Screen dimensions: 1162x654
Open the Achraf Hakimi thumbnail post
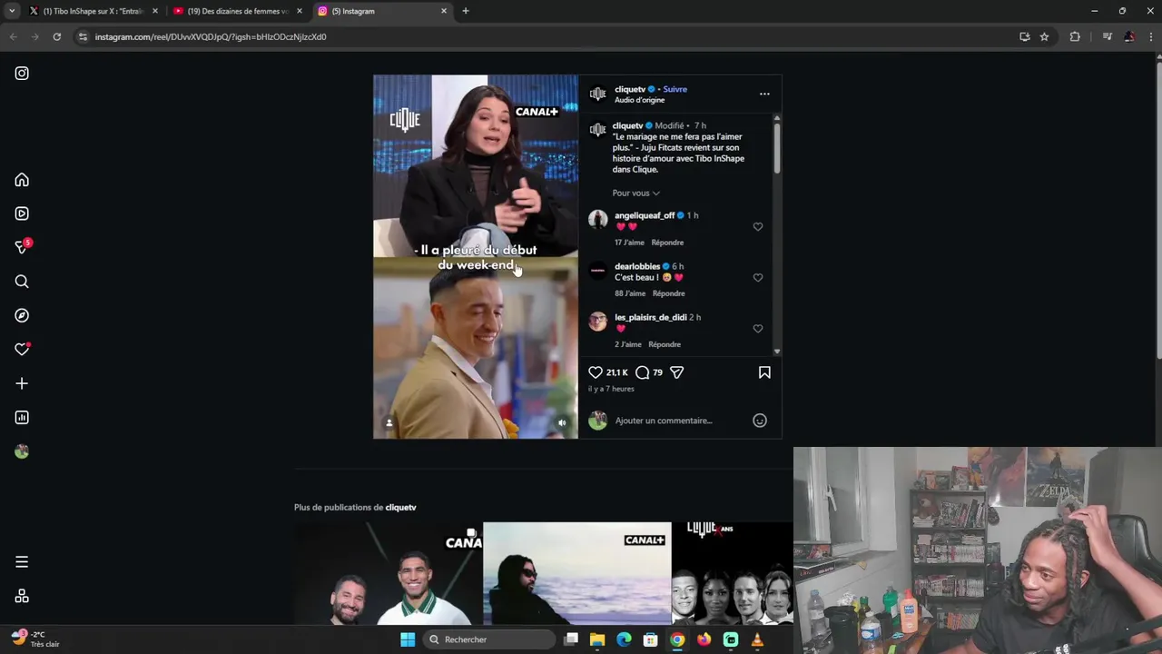click(x=388, y=573)
